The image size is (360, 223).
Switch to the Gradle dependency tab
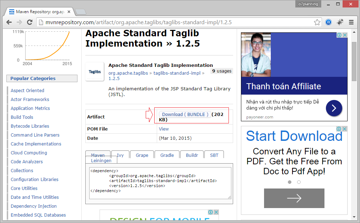click(x=167, y=155)
